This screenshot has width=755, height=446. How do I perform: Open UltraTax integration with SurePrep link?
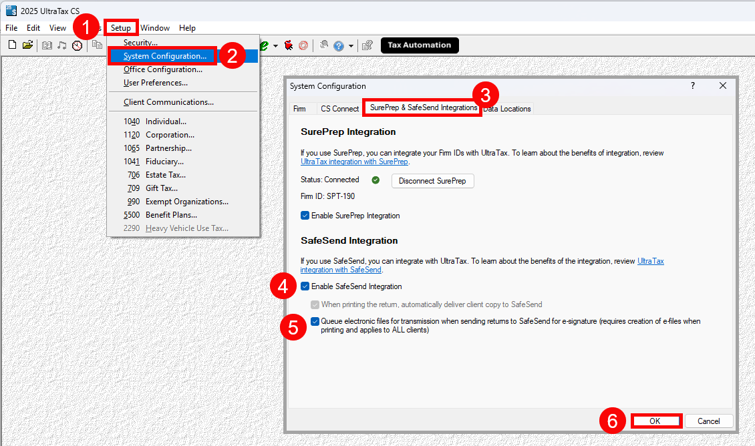pos(354,162)
